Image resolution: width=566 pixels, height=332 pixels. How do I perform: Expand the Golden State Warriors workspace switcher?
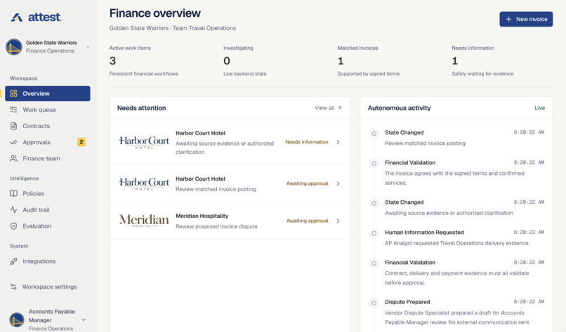tap(88, 47)
